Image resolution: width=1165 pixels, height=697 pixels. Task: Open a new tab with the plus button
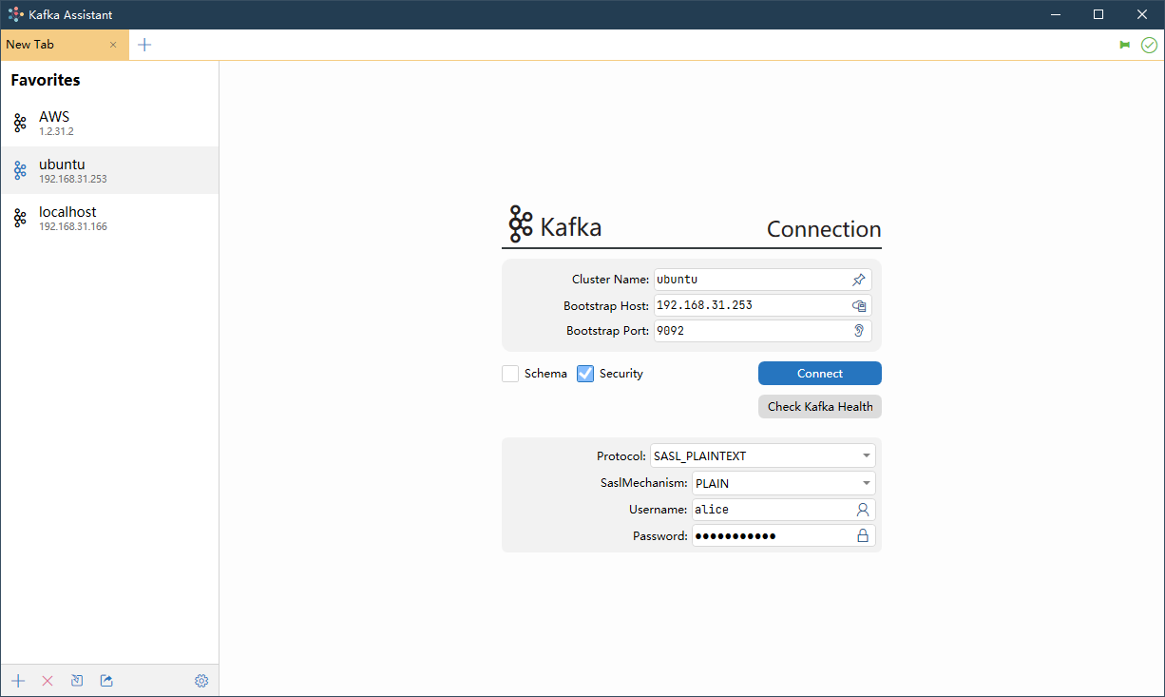(144, 45)
